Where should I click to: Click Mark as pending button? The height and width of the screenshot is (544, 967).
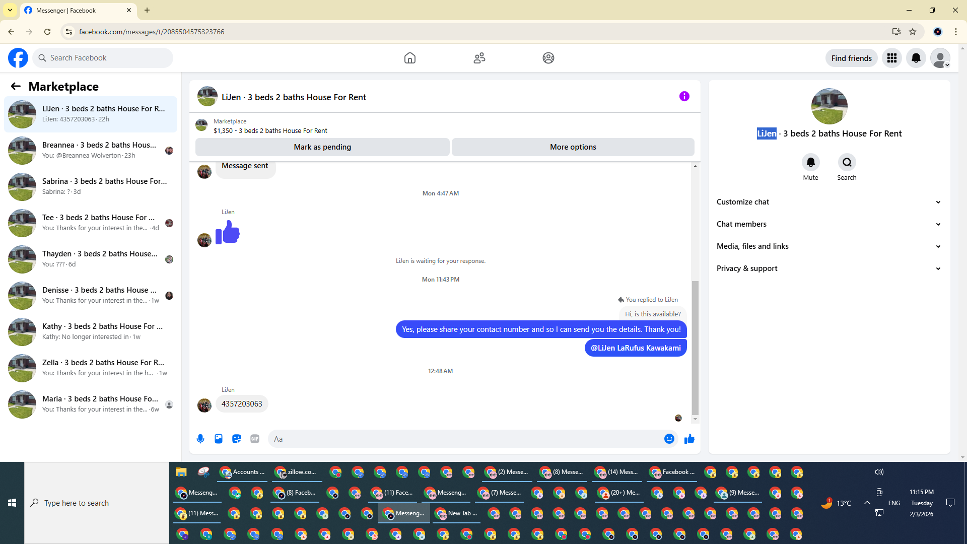coord(322,147)
